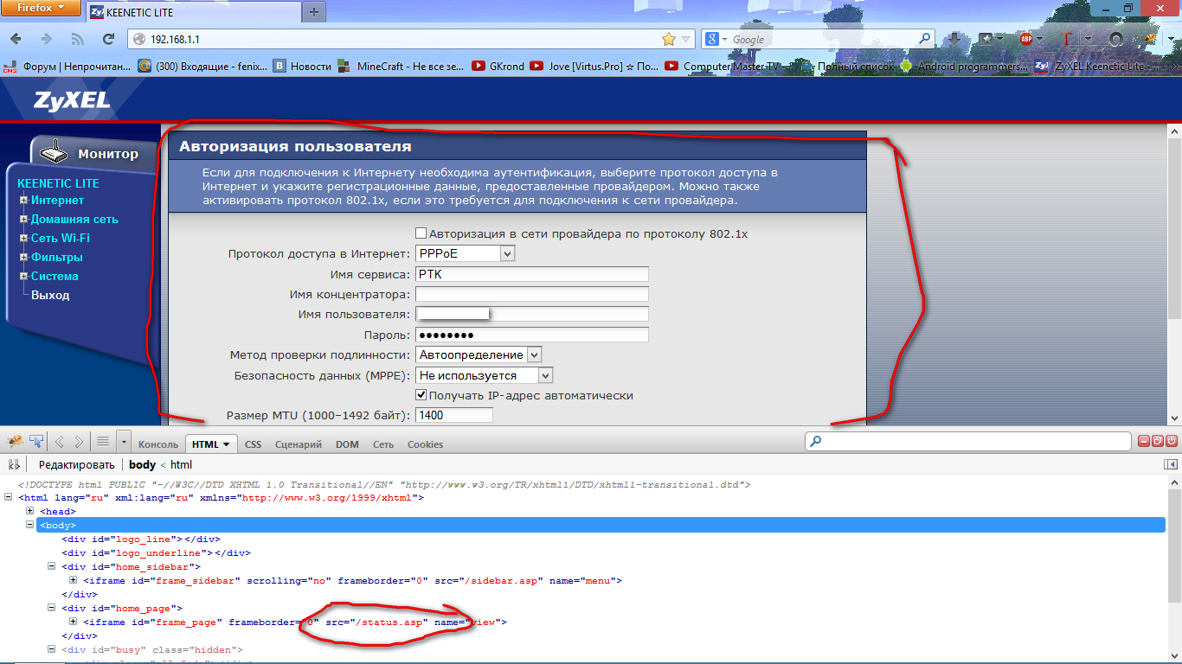Click into the Имя сервиса field
This screenshot has height=664, width=1182.
532,274
